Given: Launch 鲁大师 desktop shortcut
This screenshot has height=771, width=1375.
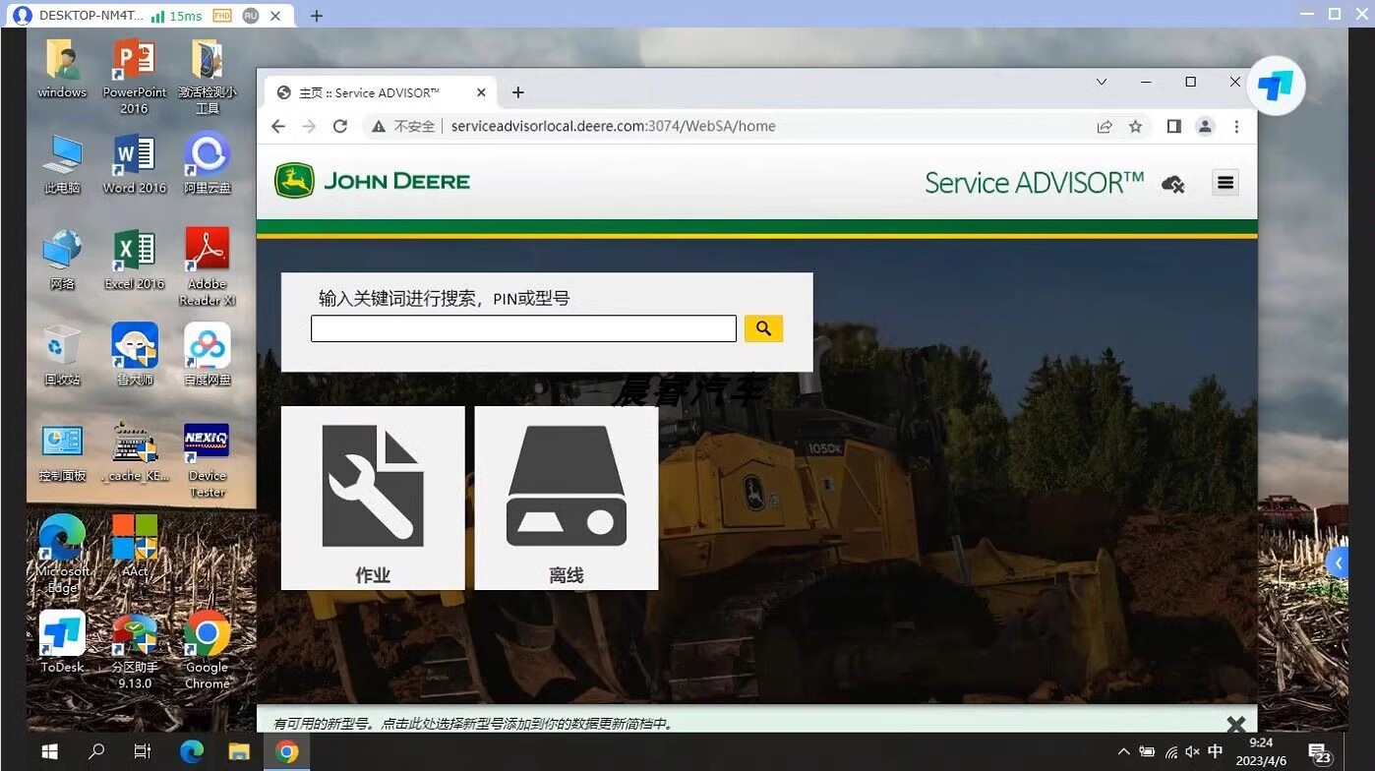Looking at the screenshot, I should tap(134, 355).
